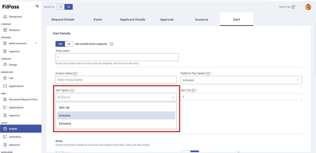316x153 pixels.
Task: Show info for overall event capacity
Action: point(111,44)
